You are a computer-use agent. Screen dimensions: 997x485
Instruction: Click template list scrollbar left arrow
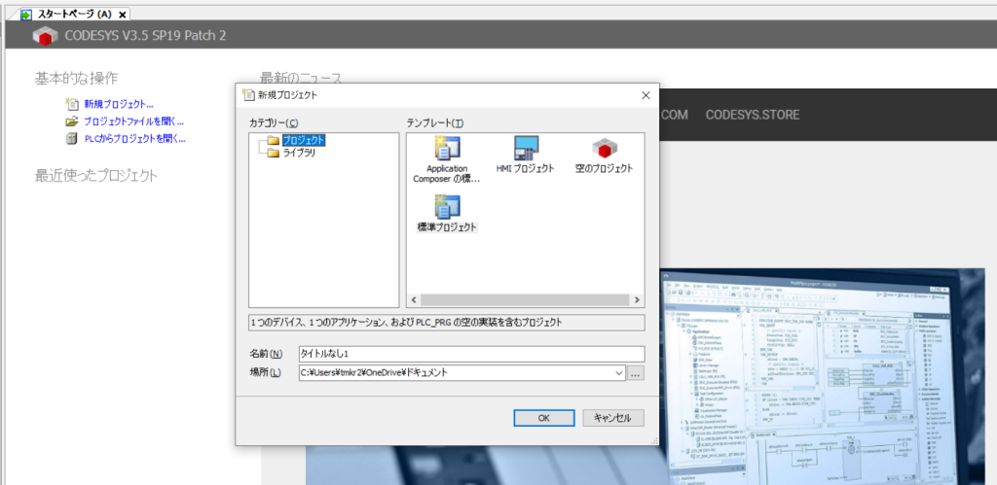click(x=413, y=300)
